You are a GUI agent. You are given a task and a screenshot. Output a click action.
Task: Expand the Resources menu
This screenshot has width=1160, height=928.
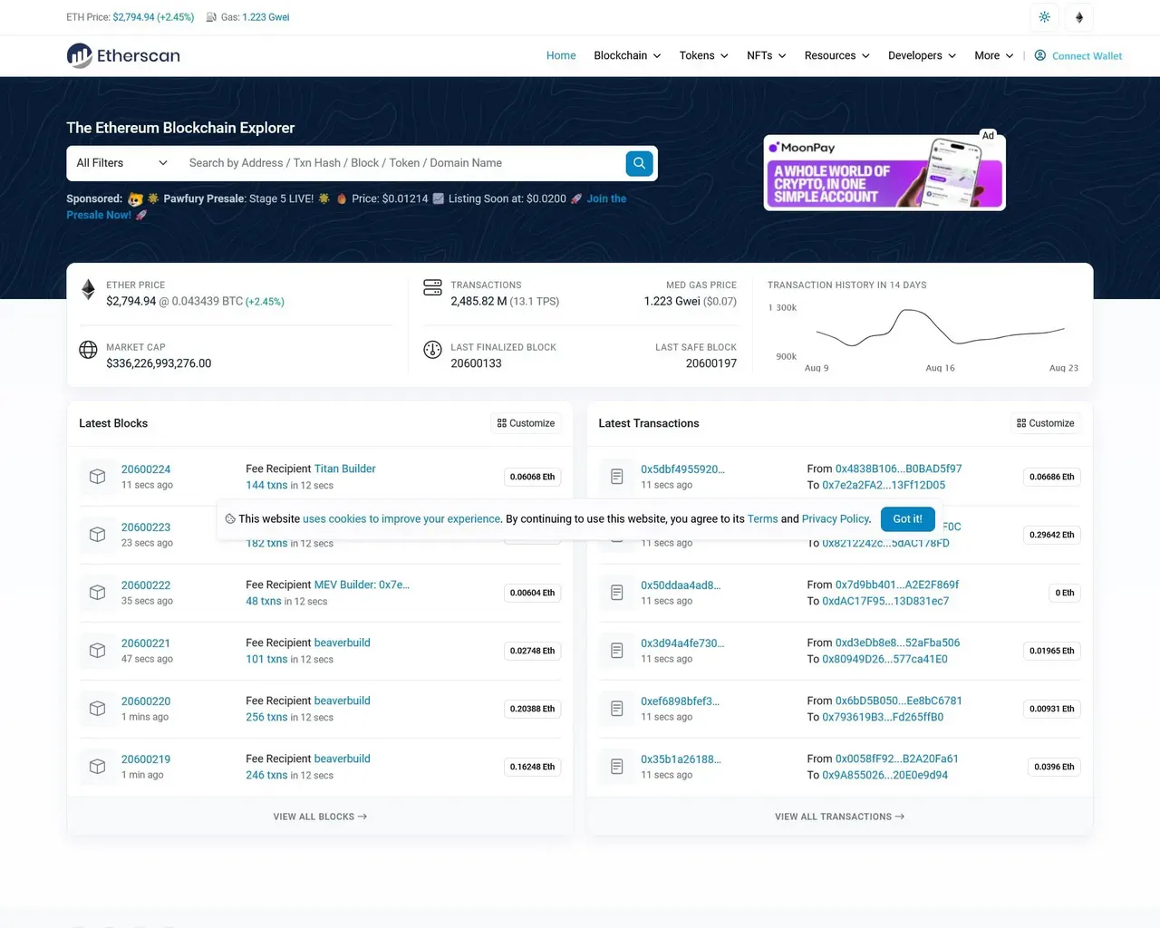coord(837,55)
